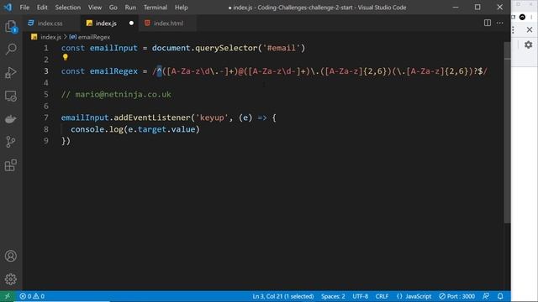This screenshot has height=302, width=538.
Task: Click the Port : 3000 live server indicator
Action: [456, 296]
